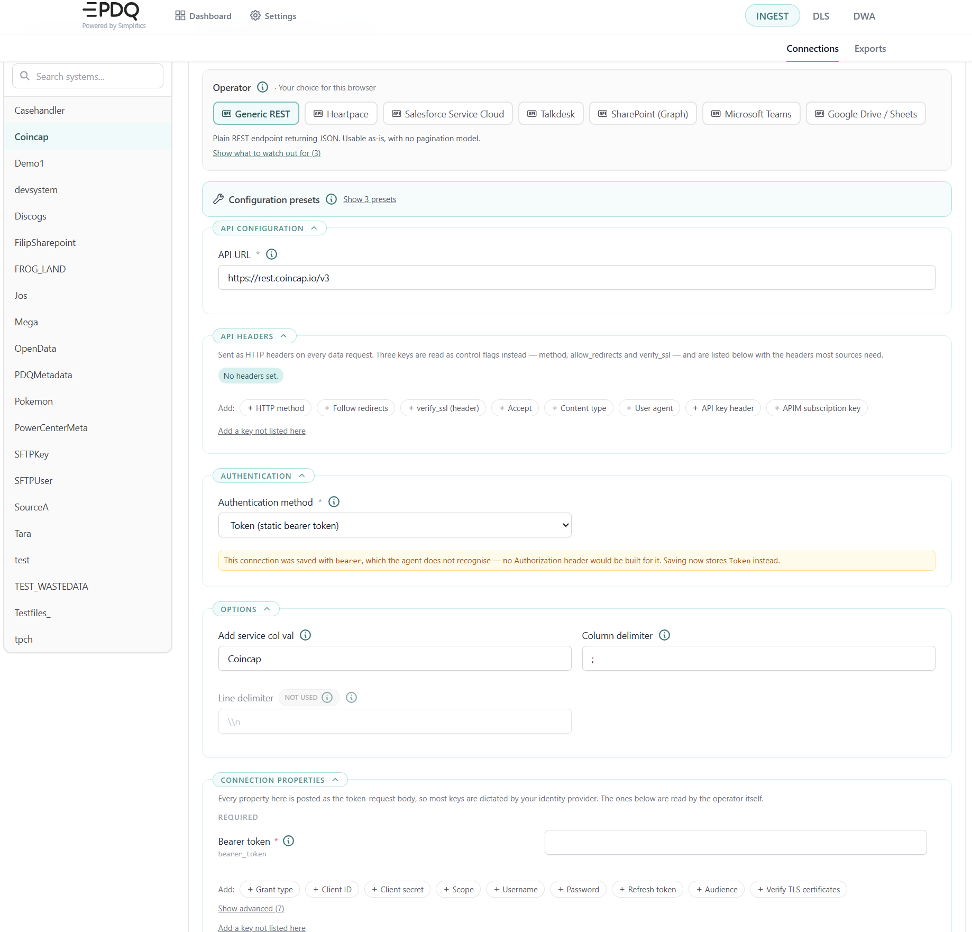This screenshot has width=972, height=932.
Task: Focus the API URL input field
Action: 576,278
